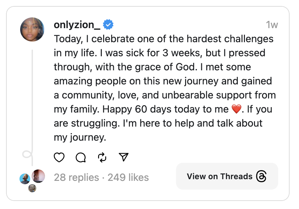Open replies with the comment bubble icon
Image resolution: width=299 pixels, height=209 pixels.
click(x=81, y=157)
